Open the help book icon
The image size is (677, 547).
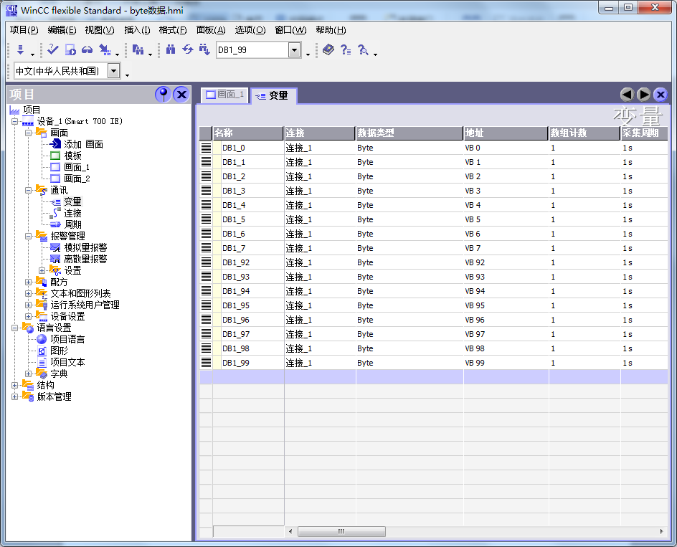[x=328, y=49]
